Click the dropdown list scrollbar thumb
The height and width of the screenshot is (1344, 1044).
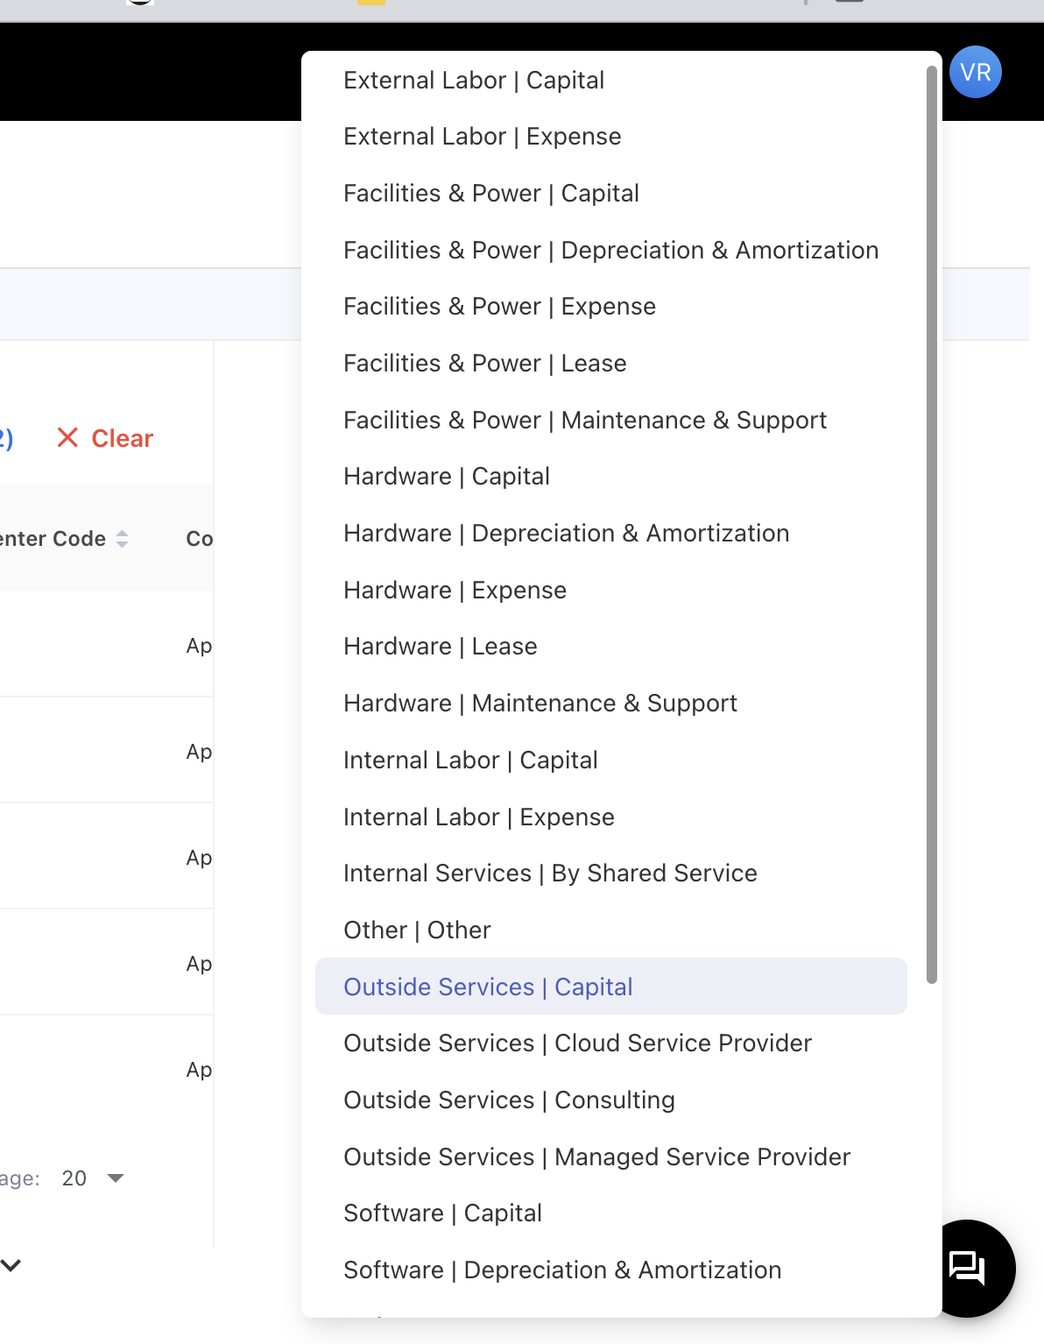[x=932, y=526]
